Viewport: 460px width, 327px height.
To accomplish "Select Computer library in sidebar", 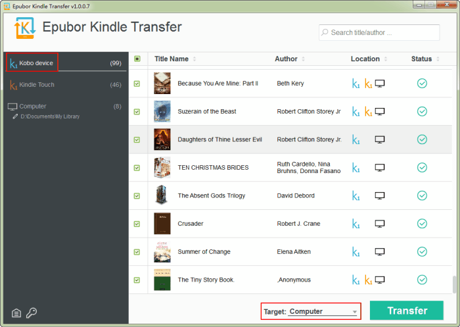I will (x=66, y=107).
